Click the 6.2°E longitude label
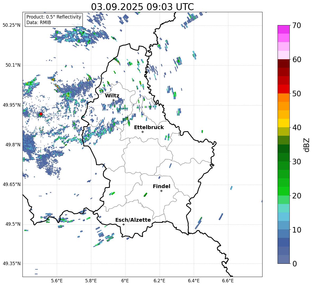Viewport: 313px width, 286px height. tap(159, 281)
